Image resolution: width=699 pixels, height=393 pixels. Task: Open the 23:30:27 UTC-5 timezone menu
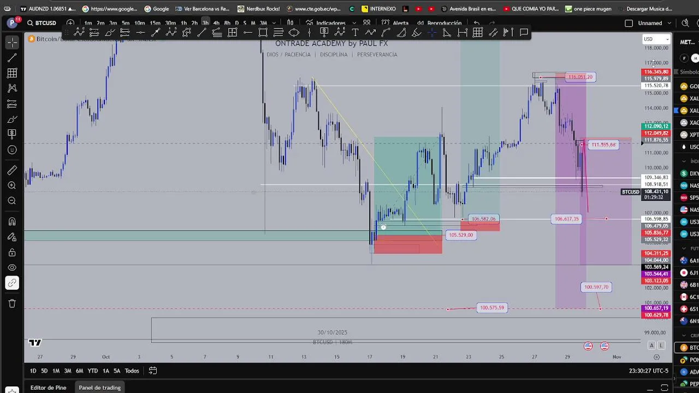[x=649, y=371]
